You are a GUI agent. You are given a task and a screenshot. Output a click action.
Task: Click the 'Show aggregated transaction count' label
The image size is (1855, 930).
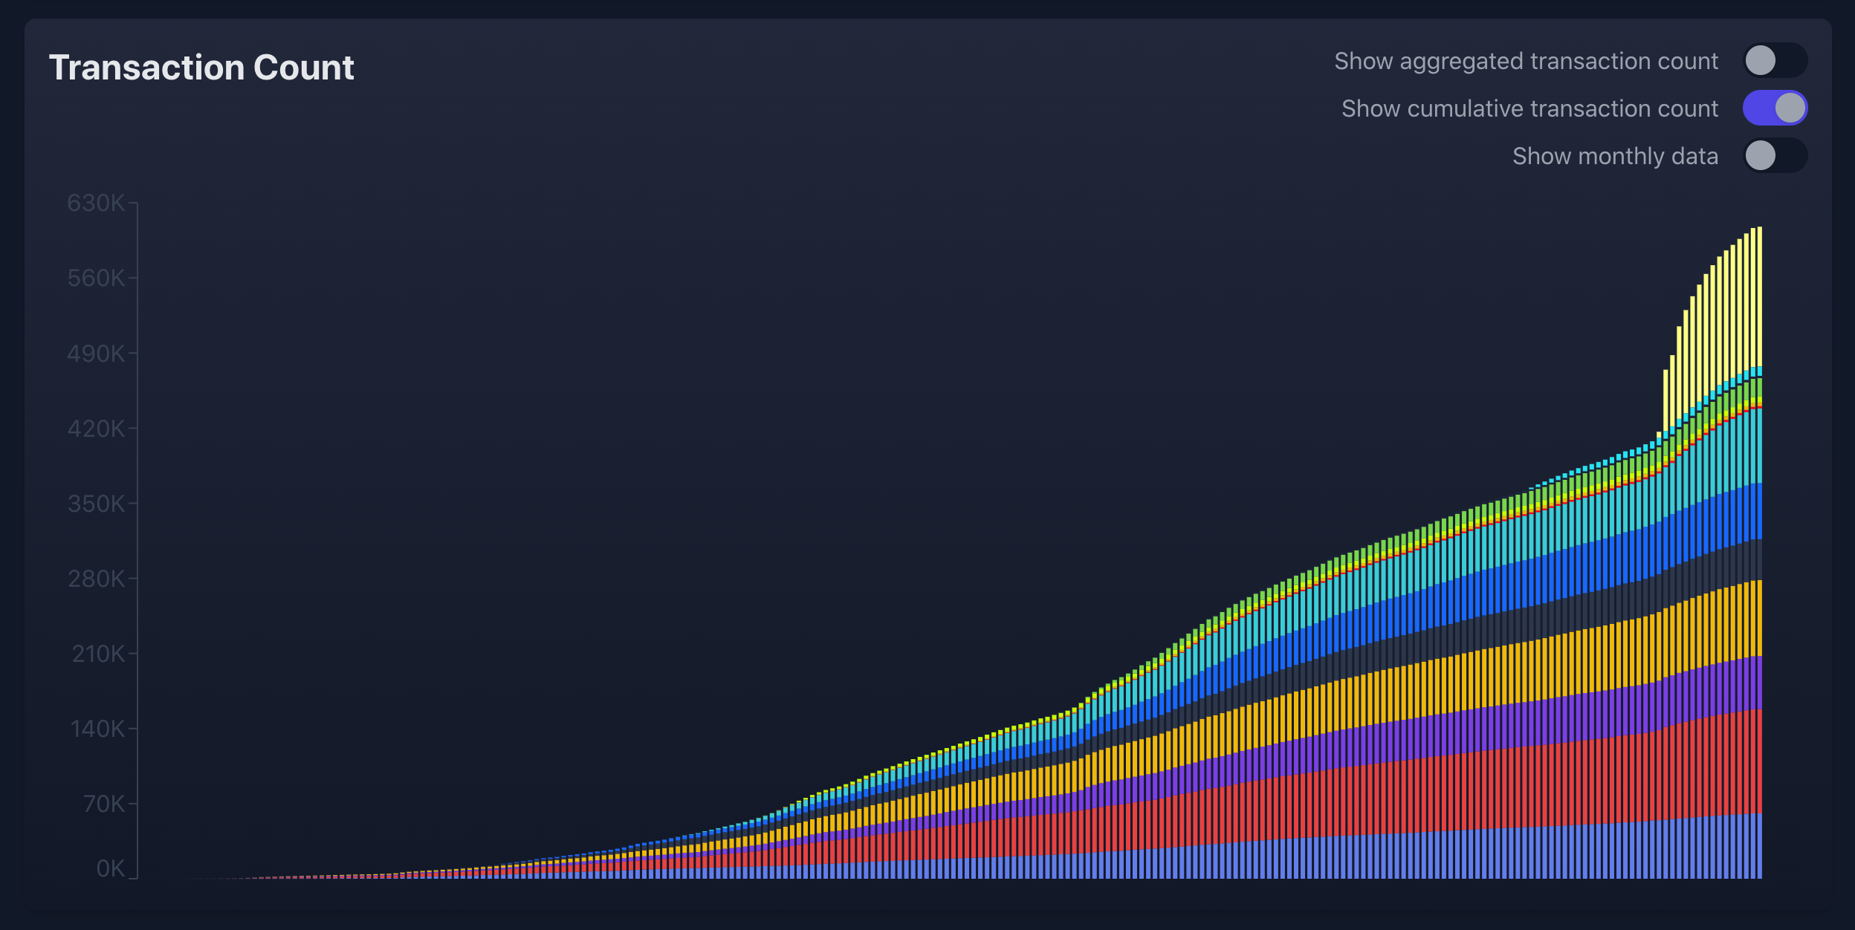click(x=1526, y=61)
